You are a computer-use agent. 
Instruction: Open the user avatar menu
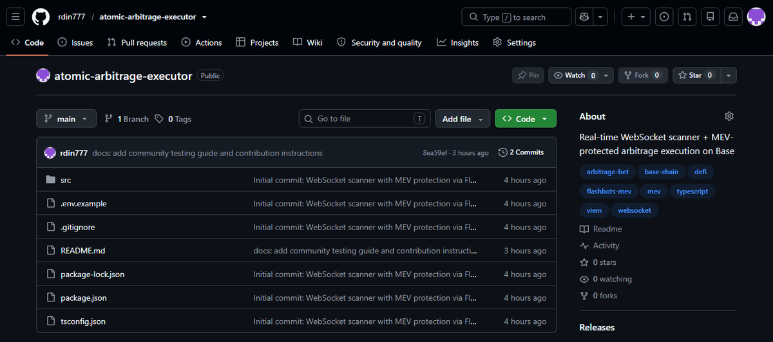(x=756, y=17)
